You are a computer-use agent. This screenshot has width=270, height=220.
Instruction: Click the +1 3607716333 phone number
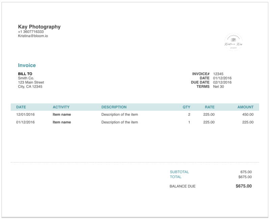(31, 31)
